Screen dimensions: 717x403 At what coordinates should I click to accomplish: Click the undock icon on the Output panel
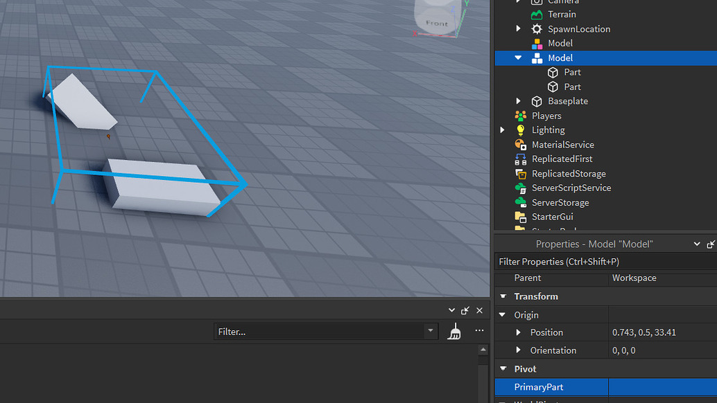(465, 310)
